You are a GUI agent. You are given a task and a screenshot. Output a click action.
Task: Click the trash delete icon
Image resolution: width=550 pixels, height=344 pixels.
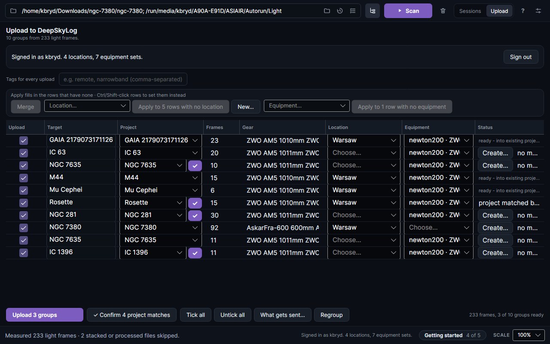[x=443, y=11]
